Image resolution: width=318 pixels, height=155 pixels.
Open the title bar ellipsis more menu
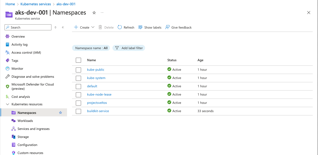point(102,13)
